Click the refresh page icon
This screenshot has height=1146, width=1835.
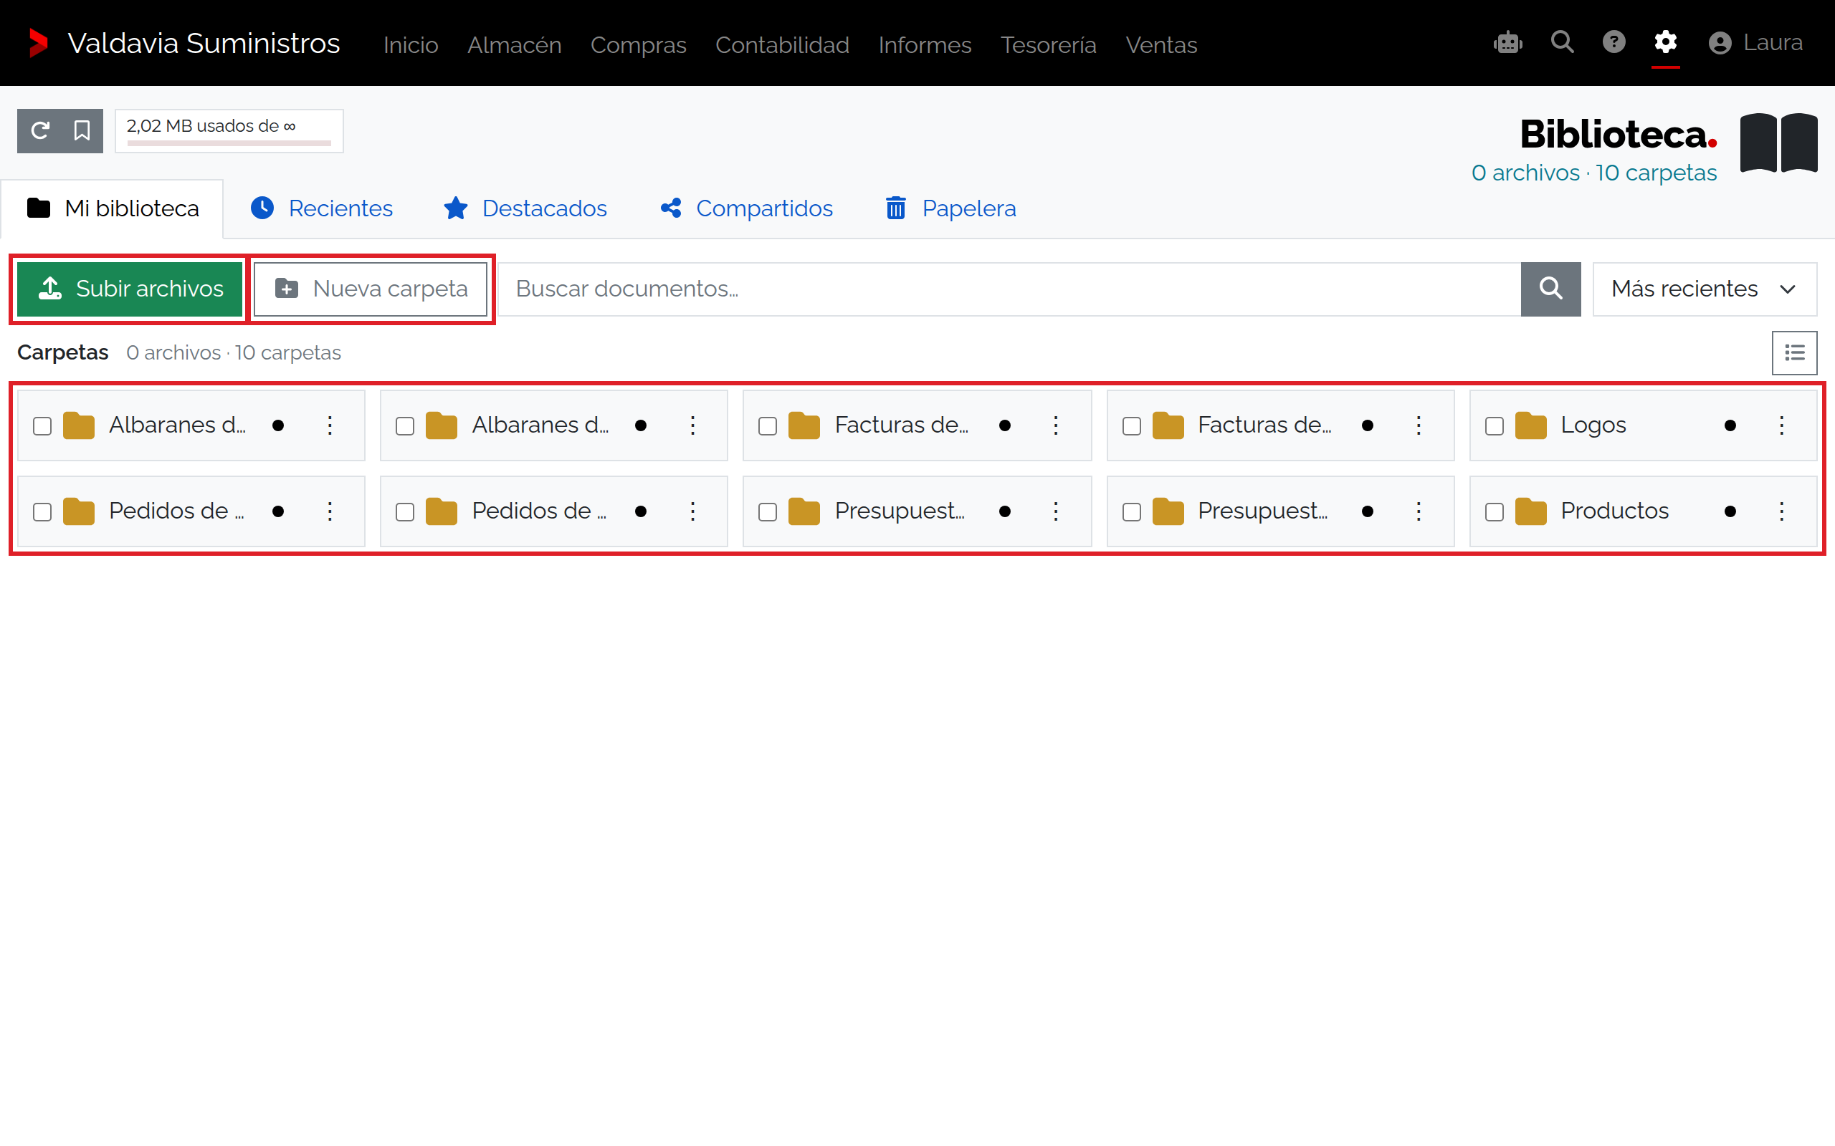tap(39, 130)
